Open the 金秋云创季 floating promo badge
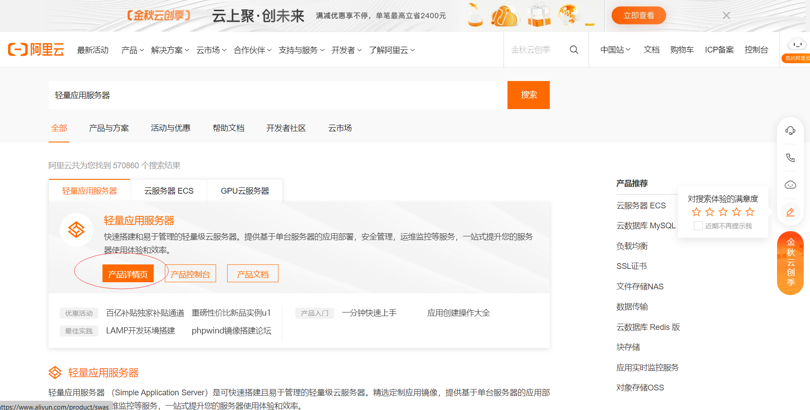Screen dimensions: 810x410 click(x=790, y=263)
